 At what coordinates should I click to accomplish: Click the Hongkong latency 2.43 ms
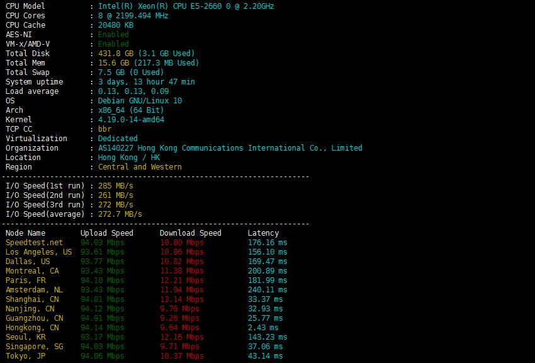coord(263,328)
